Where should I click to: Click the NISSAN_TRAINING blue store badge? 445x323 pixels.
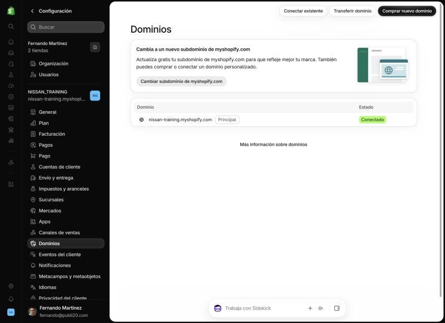(x=95, y=96)
